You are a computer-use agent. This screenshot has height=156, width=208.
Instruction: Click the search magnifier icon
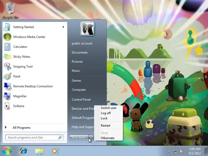pyautogui.click(x=60, y=138)
